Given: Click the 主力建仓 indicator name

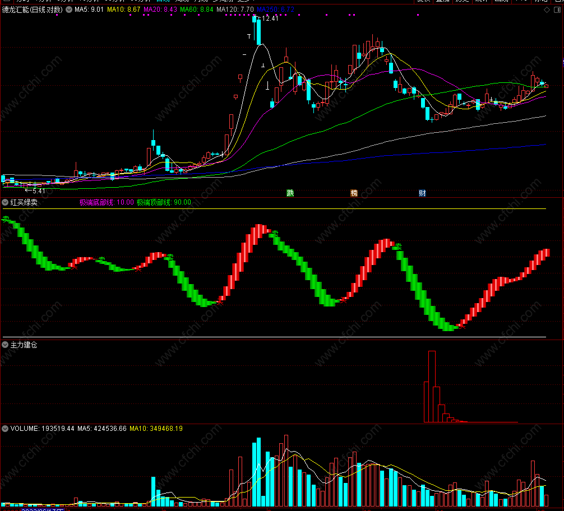Looking at the screenshot, I should 24,345.
